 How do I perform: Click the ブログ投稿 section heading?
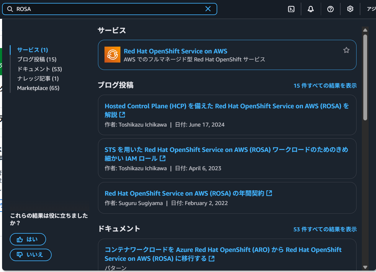coord(116,85)
